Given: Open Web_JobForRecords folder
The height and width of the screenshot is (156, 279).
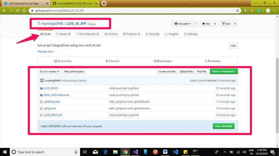Looking at the screenshot, I should click(56, 95).
